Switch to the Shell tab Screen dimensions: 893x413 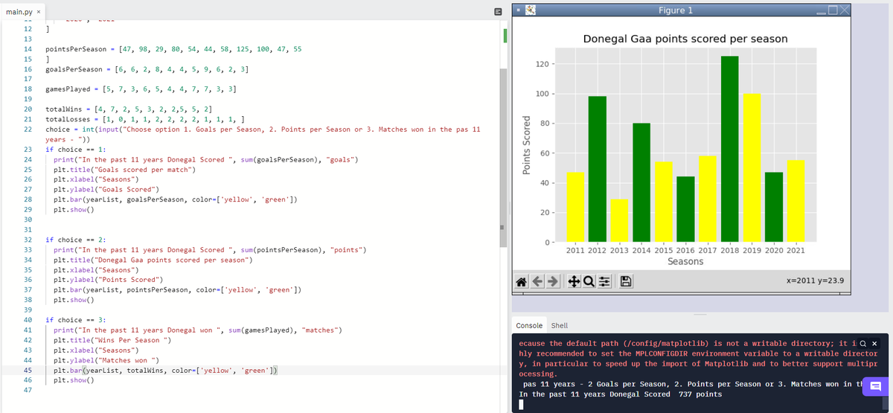click(x=559, y=326)
